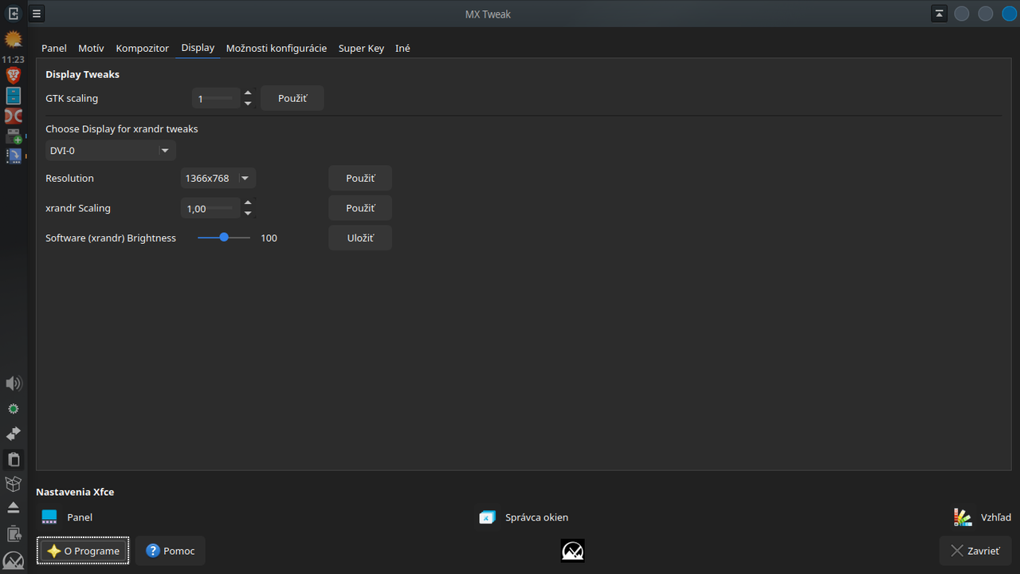This screenshot has height=574, width=1020.
Task: Click the shade window arrow button in titlebar
Action: [939, 14]
